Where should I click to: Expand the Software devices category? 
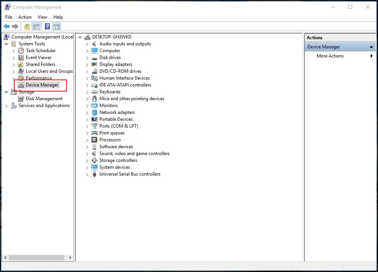click(x=87, y=147)
